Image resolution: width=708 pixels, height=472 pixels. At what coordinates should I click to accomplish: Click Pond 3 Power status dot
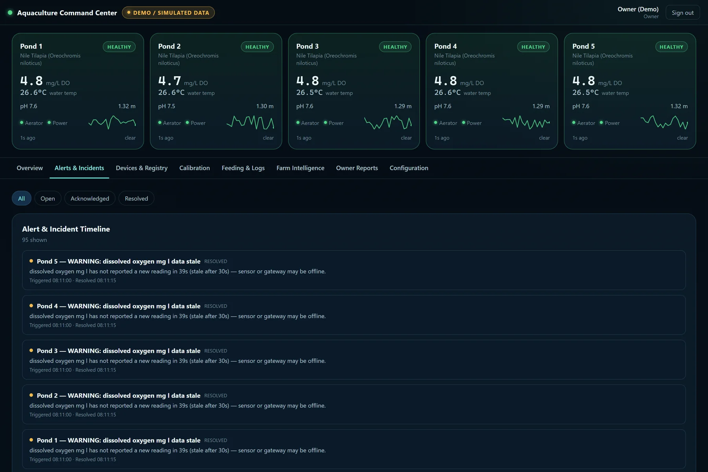pyautogui.click(x=325, y=123)
